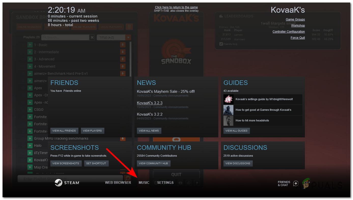Play the "1 - Basic" playlist
This screenshot has height=200, width=353.
pos(30,45)
